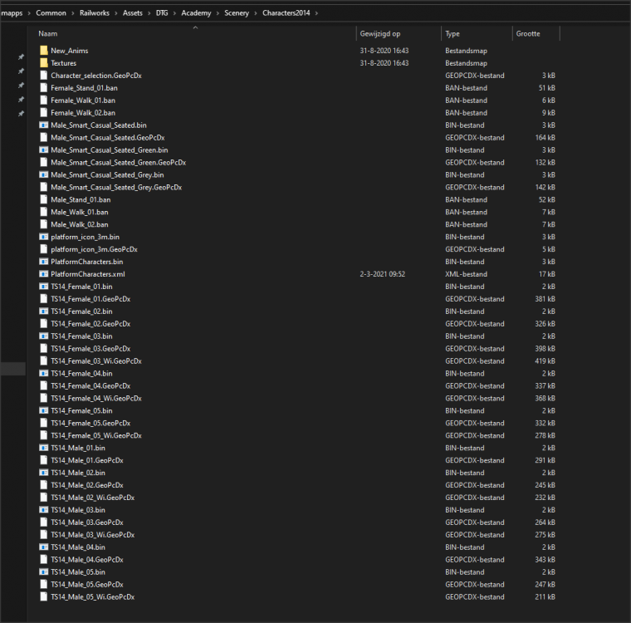Navigate to Scenery in the address path

click(x=237, y=13)
